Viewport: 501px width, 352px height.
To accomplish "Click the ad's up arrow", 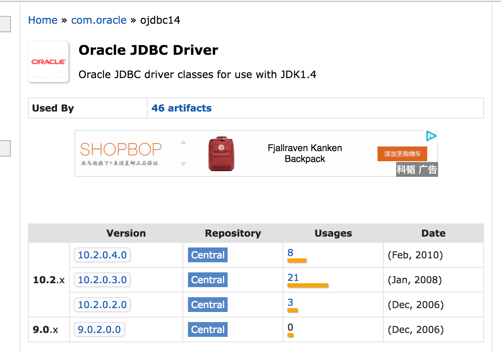I will click(183, 142).
